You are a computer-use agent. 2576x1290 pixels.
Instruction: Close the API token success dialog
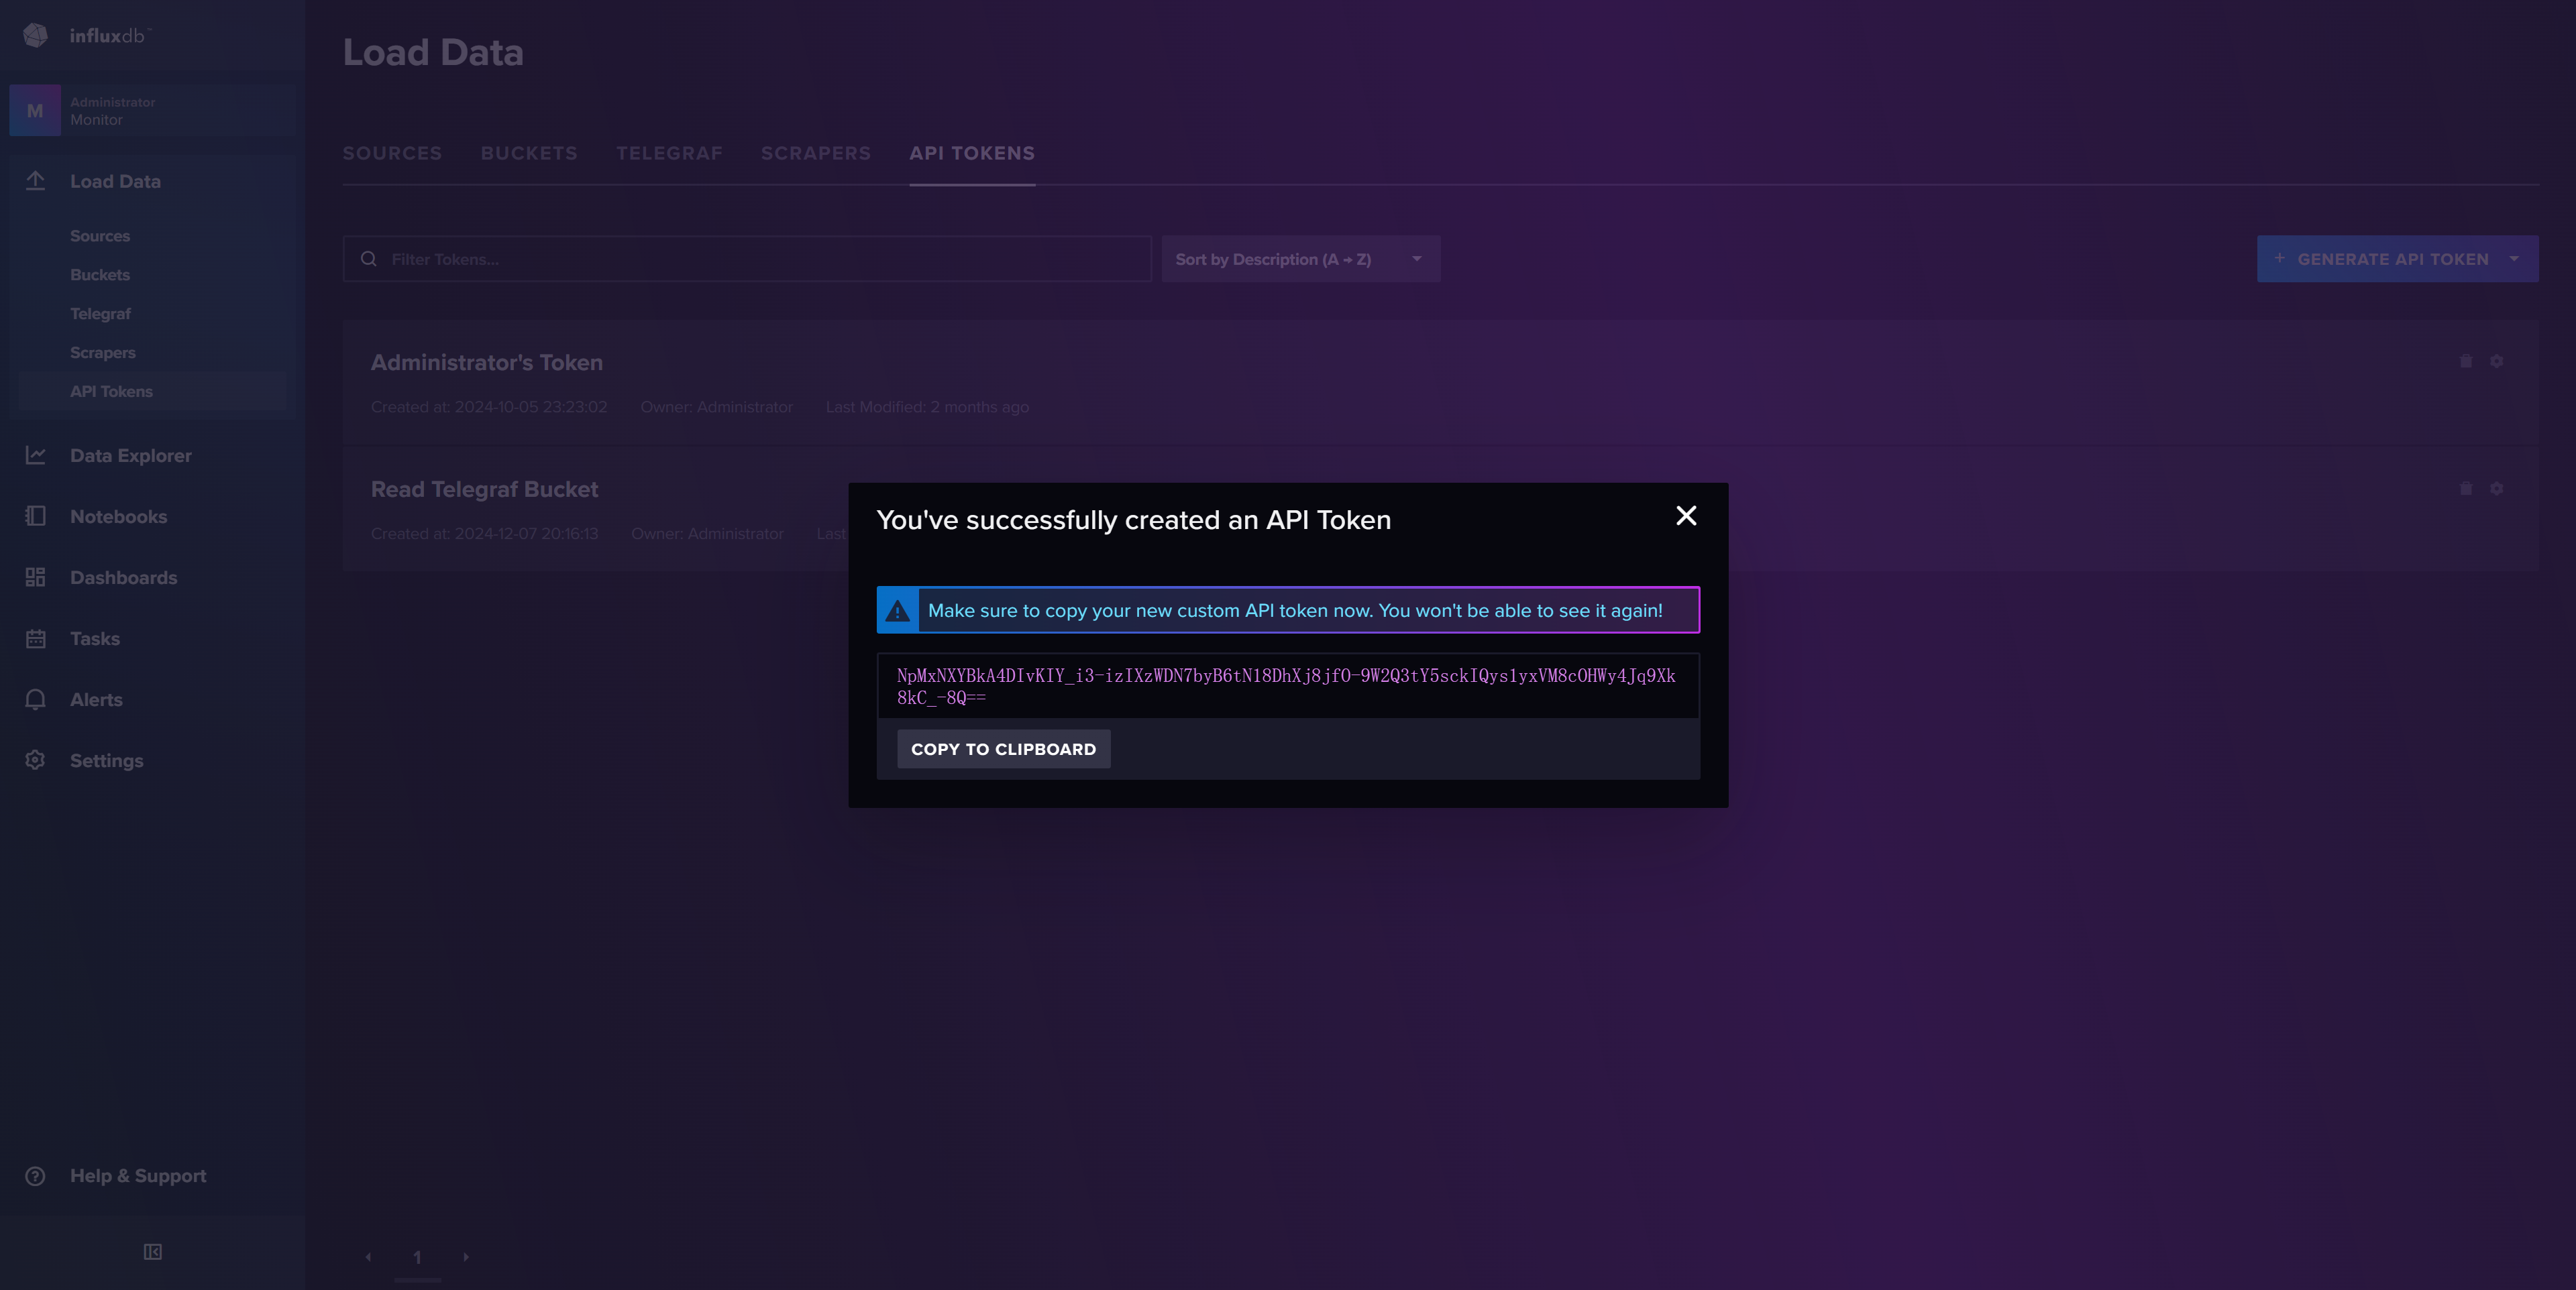pos(1686,516)
